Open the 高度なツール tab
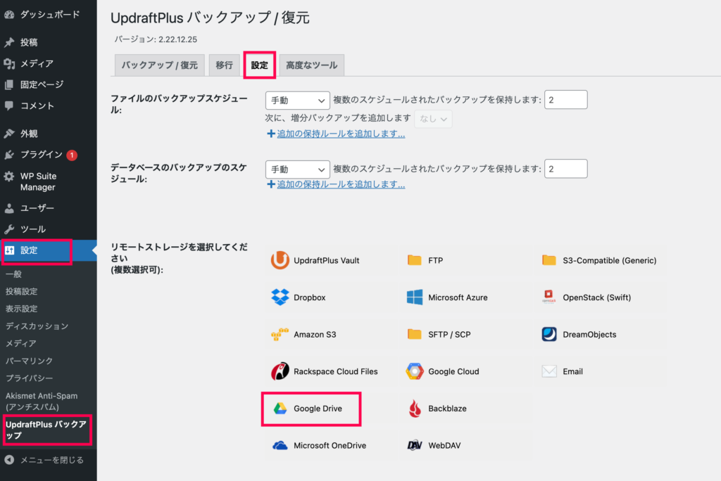721x481 pixels. [312, 65]
